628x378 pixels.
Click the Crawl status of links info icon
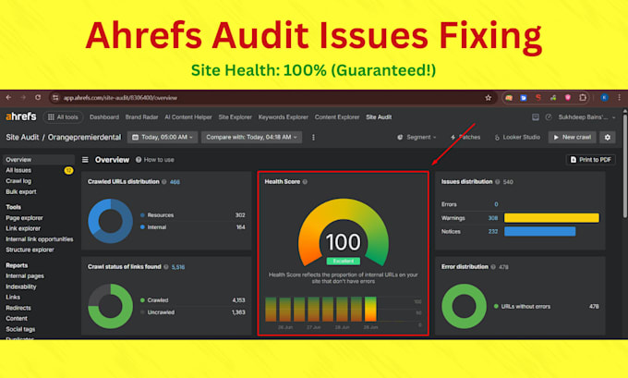(166, 266)
